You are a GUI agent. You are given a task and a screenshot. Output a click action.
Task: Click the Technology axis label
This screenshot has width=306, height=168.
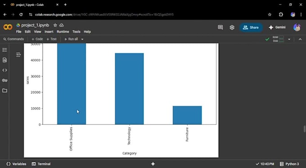(x=129, y=136)
